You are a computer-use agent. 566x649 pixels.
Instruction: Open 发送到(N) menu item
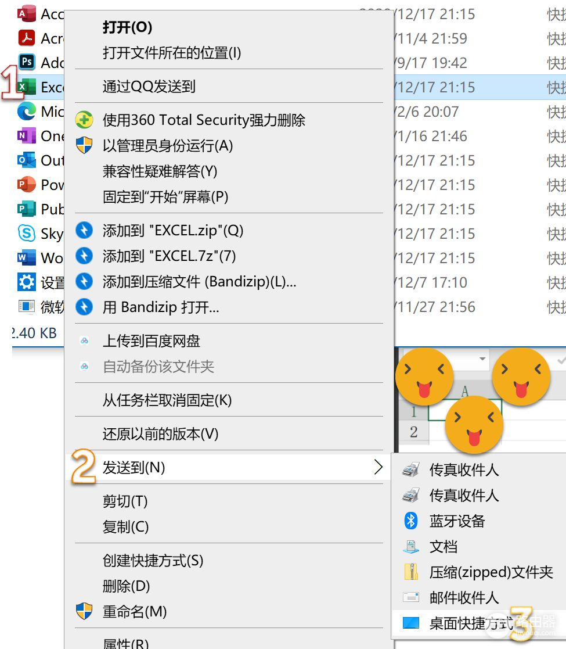(228, 467)
